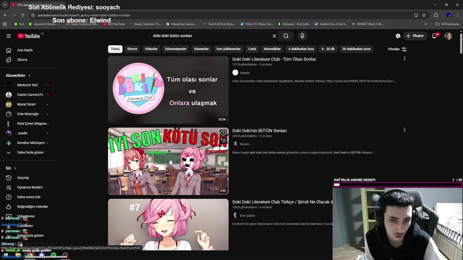
Task: Select the Canlı filter chip
Action: (x=252, y=49)
